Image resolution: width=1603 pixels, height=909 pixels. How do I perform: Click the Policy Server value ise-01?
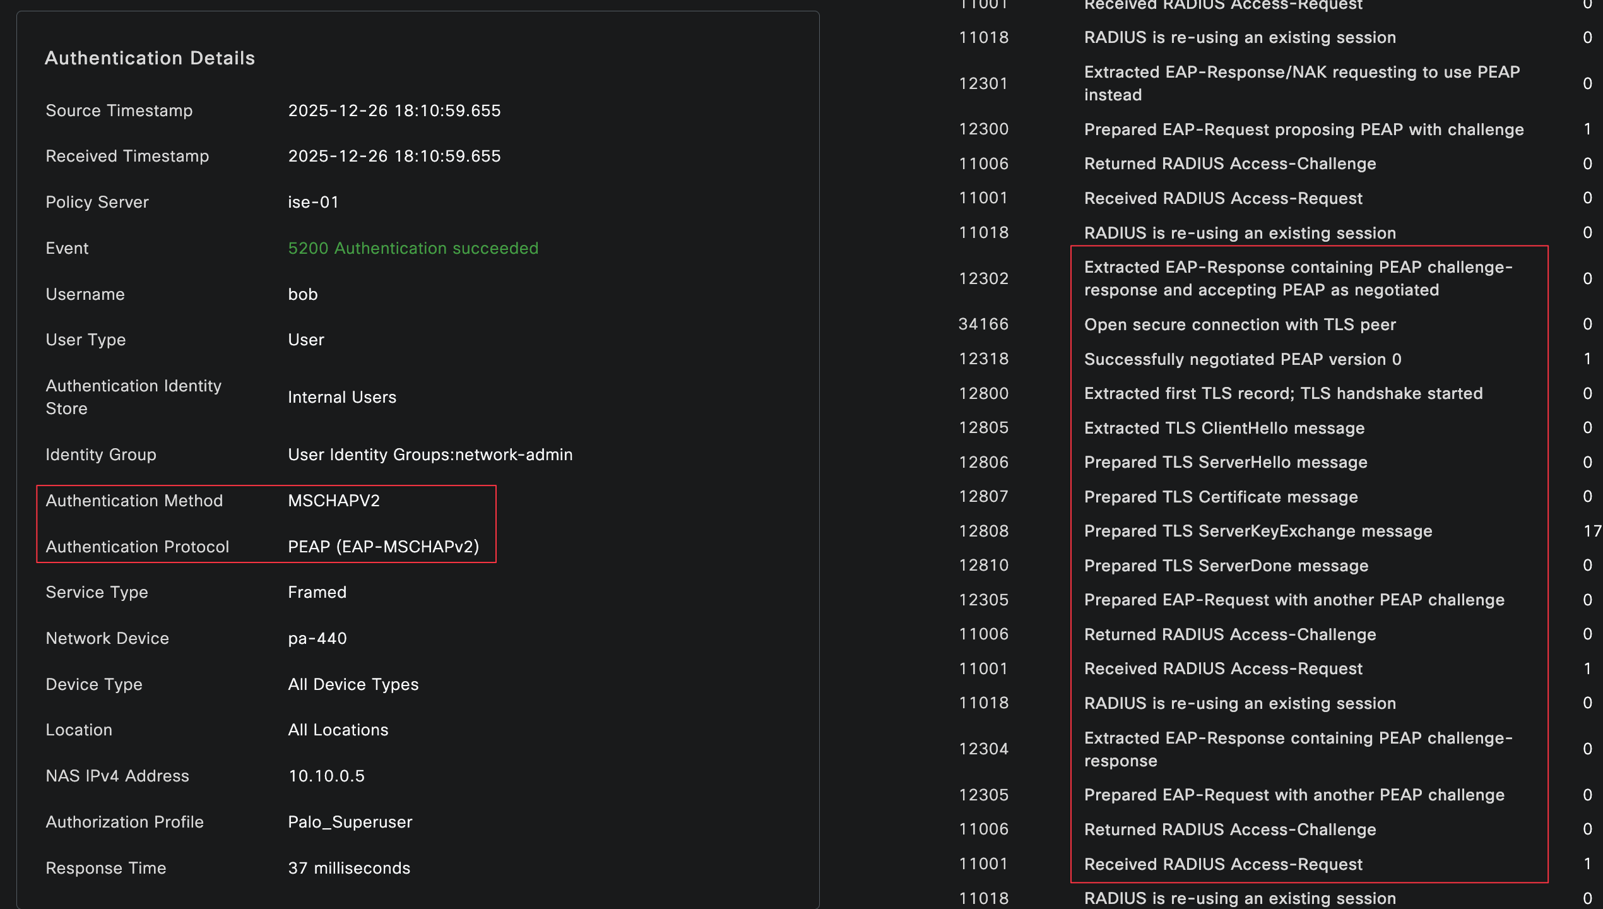(313, 202)
